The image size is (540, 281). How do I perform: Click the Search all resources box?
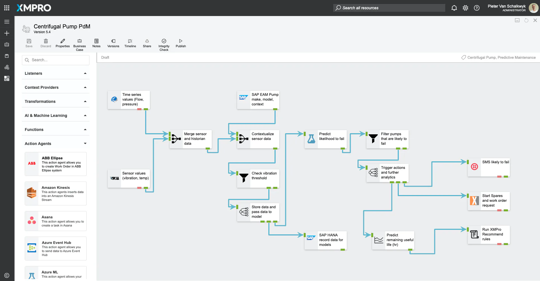389,8
